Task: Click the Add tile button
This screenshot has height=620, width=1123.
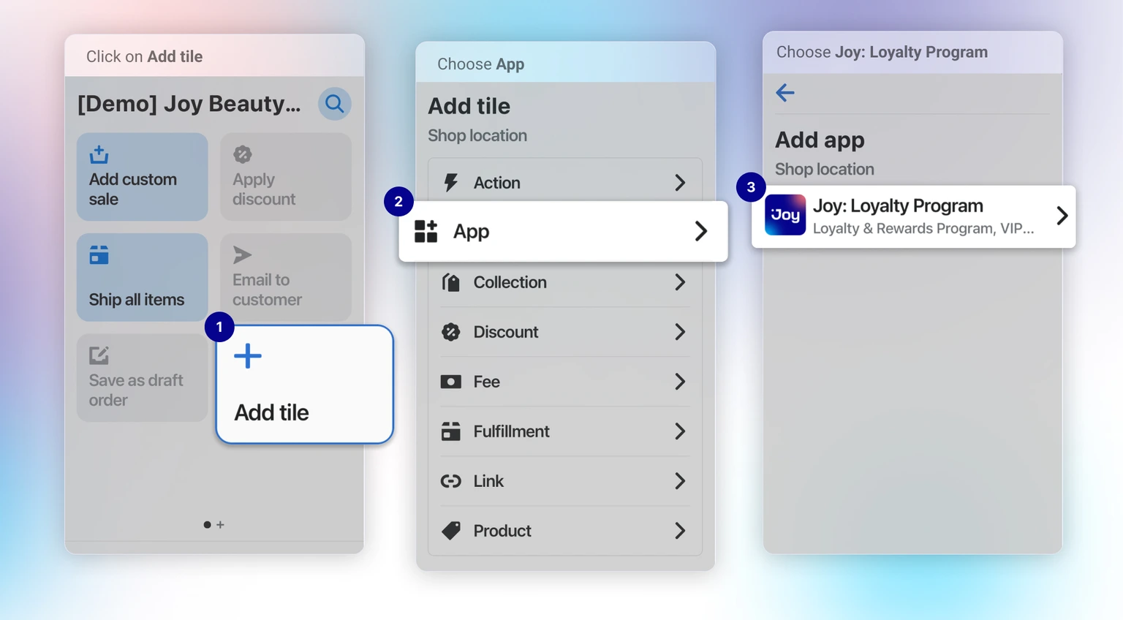Action: click(304, 384)
